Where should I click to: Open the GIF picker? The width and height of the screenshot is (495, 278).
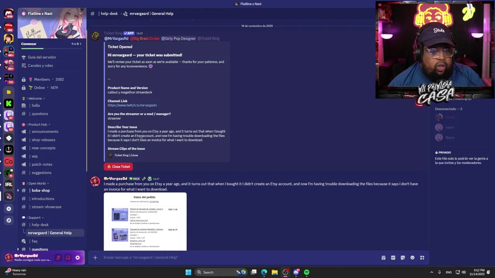(x=393, y=258)
